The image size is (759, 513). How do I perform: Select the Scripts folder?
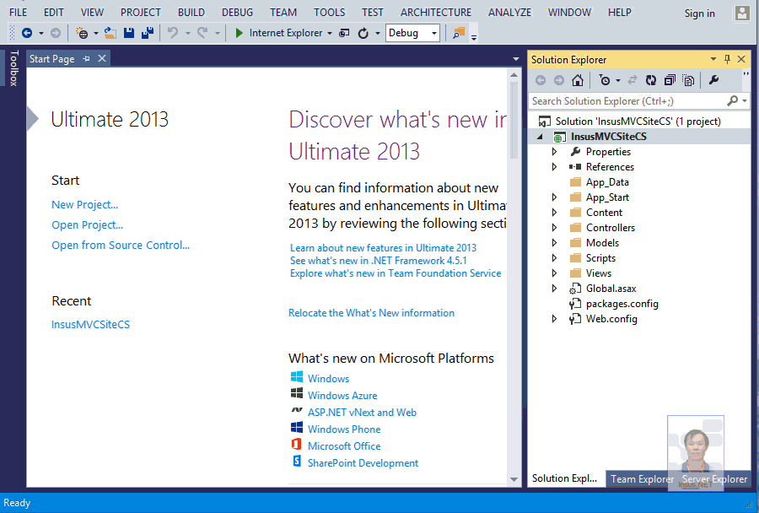click(x=600, y=258)
